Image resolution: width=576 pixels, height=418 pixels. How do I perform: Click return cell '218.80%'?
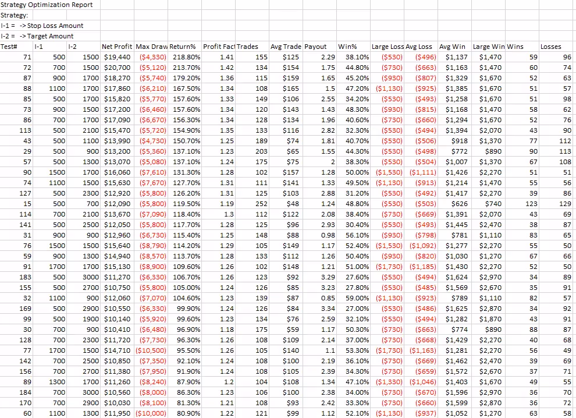[x=185, y=57]
